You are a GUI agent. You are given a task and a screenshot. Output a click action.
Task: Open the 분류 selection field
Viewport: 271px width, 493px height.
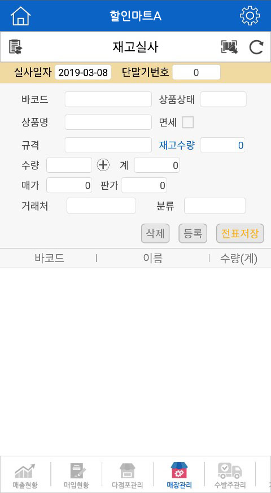215,206
